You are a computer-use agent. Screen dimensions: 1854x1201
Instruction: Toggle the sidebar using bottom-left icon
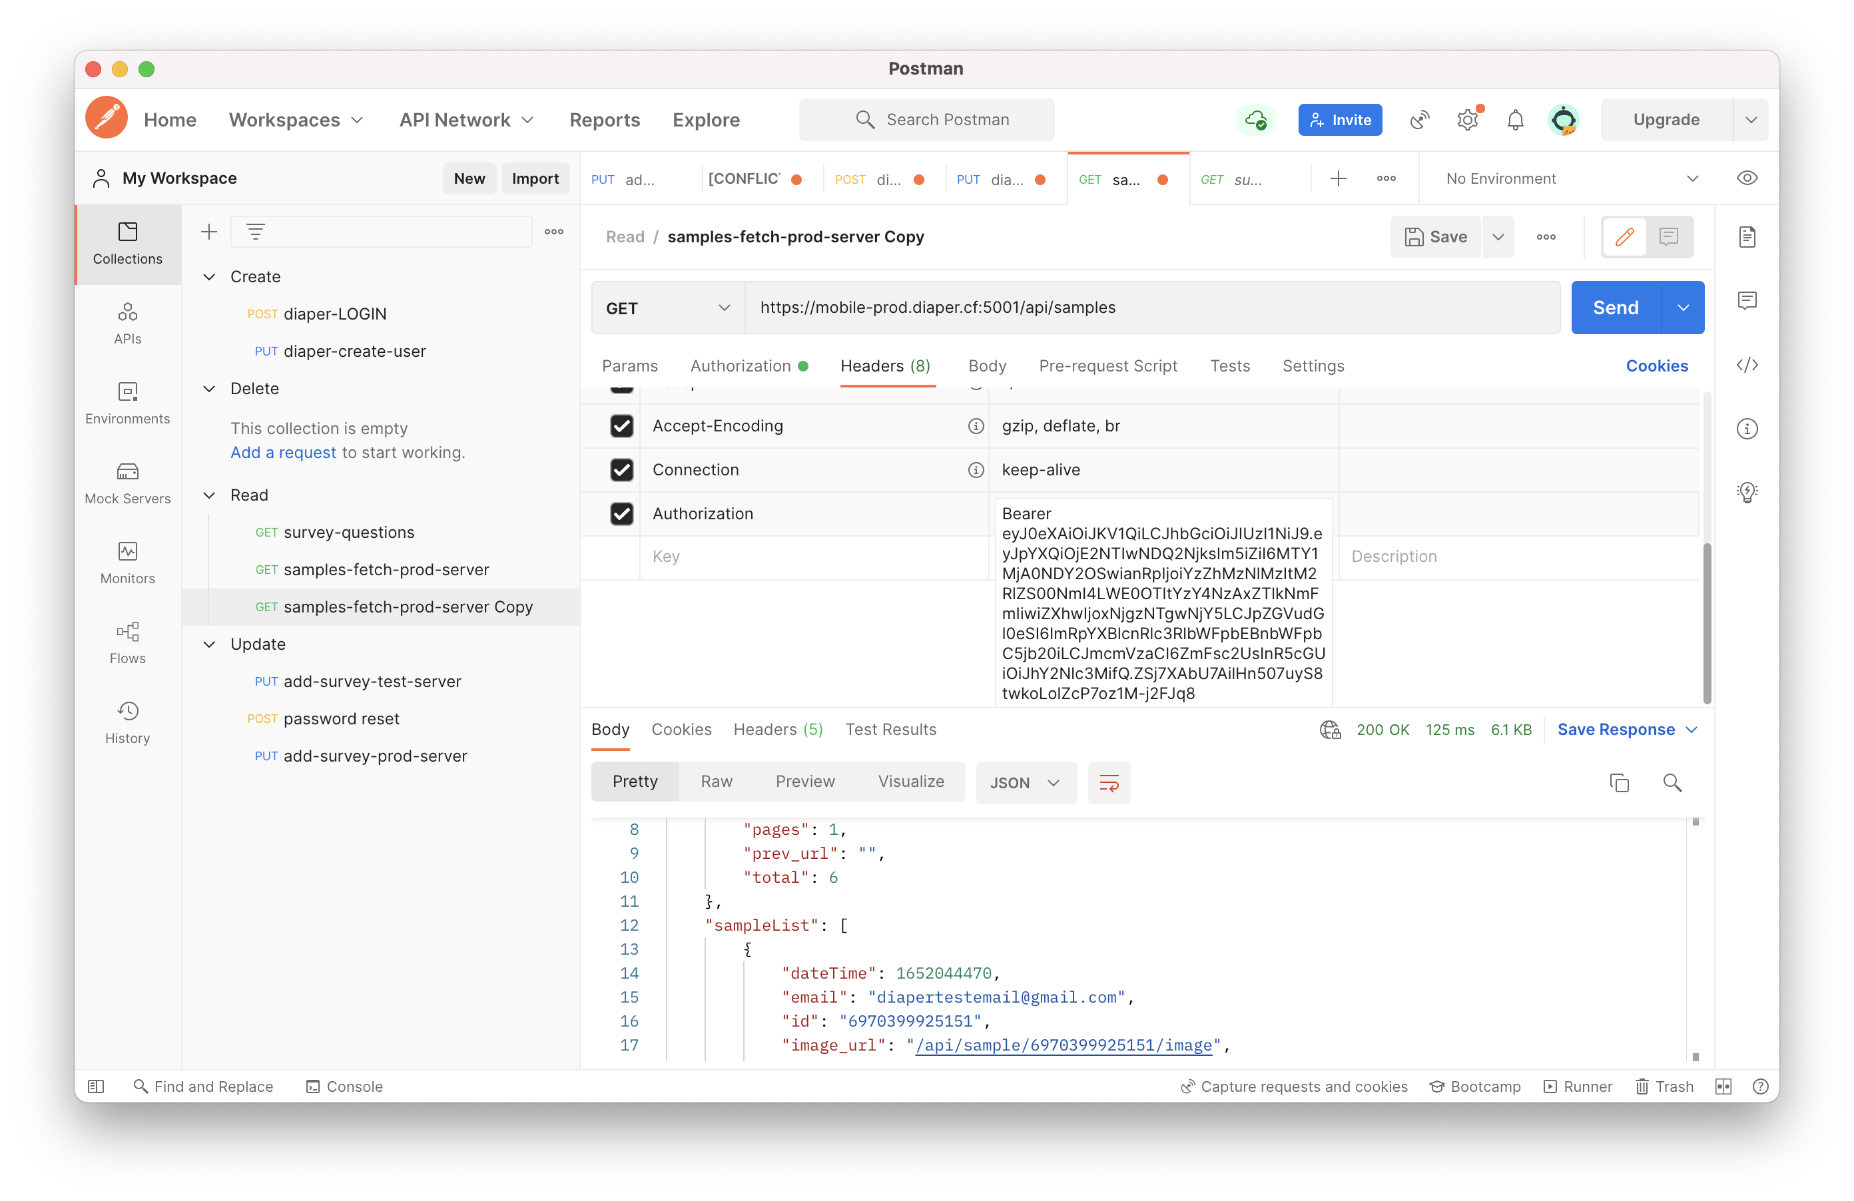tap(96, 1087)
